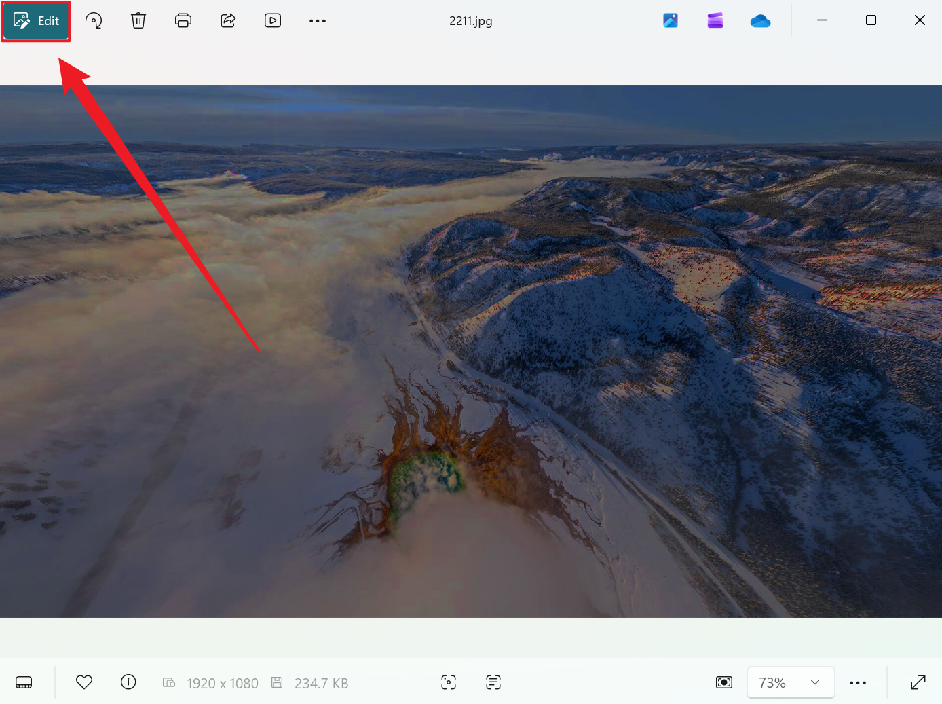The image size is (942, 704).
Task: Print the image via the printer icon
Action: (183, 21)
